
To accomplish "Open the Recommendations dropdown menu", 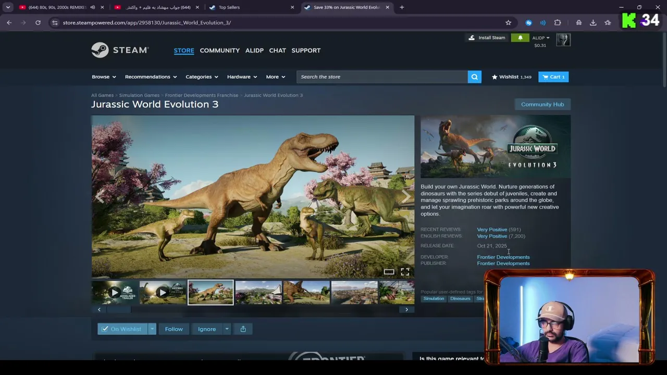I will point(151,77).
